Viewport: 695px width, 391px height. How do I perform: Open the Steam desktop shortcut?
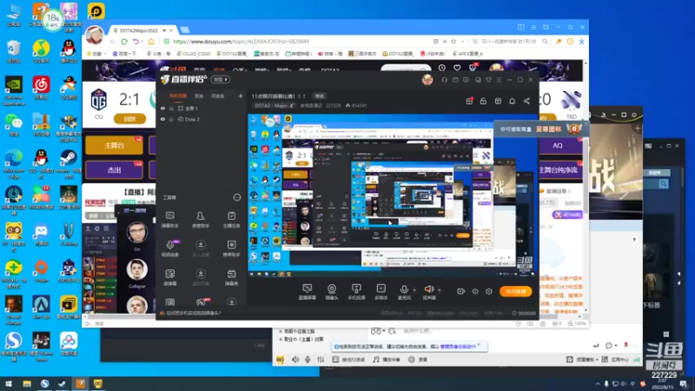tap(69, 162)
